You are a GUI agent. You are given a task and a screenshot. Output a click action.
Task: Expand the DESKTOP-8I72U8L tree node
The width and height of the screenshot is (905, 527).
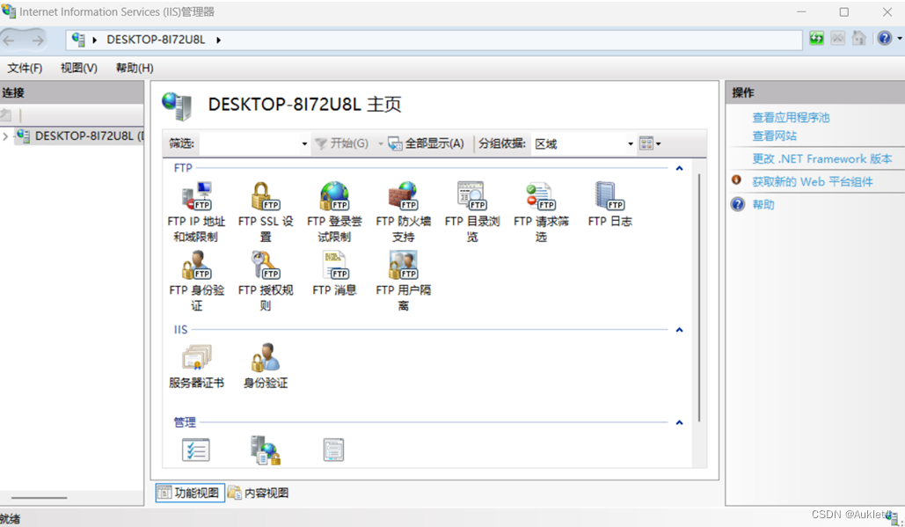[x=5, y=136]
